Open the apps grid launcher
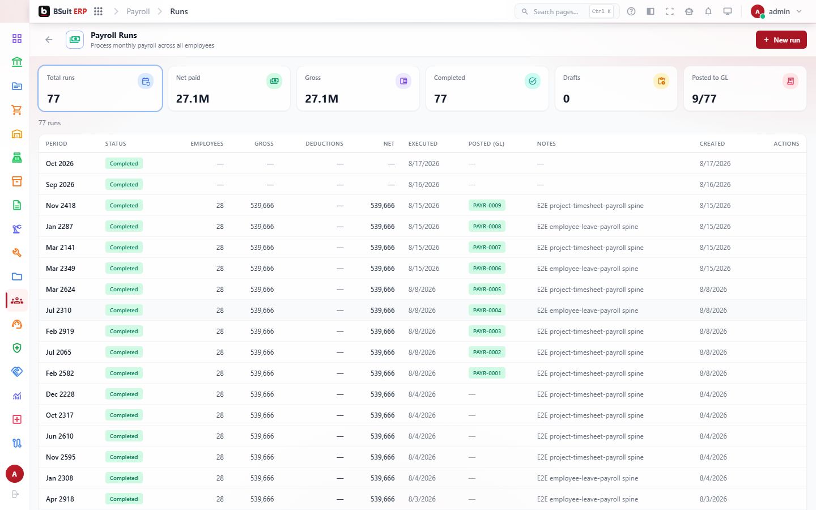This screenshot has width=816, height=510. tap(98, 11)
